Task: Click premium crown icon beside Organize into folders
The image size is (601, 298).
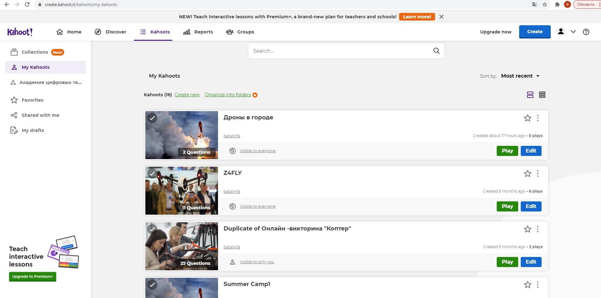Action: (255, 95)
